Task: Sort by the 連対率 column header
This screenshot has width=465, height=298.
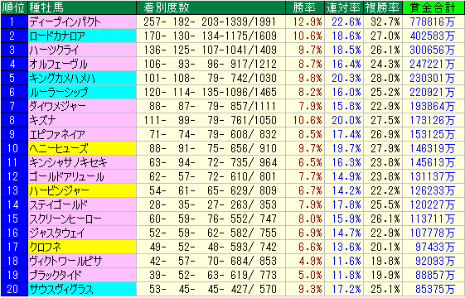Action: [x=344, y=7]
